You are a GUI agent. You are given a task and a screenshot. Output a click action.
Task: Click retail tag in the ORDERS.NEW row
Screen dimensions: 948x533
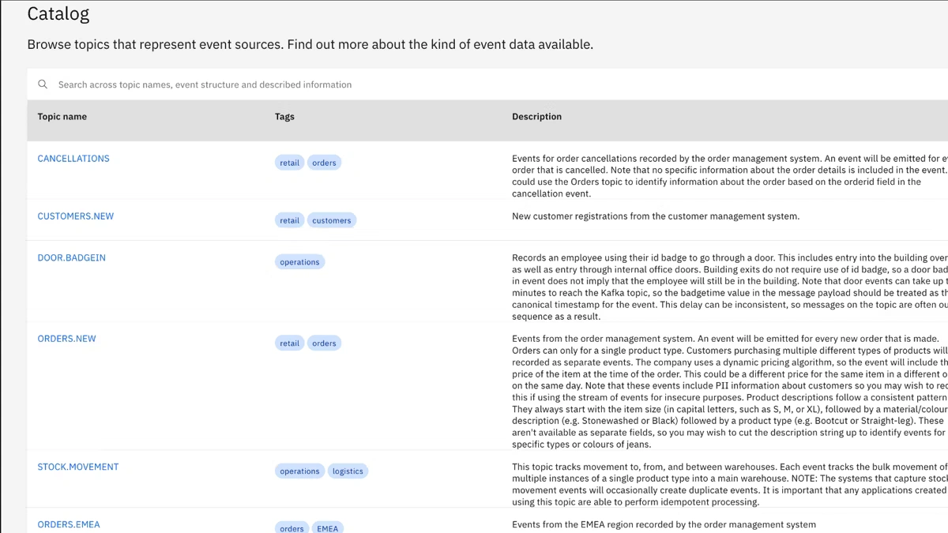290,343
